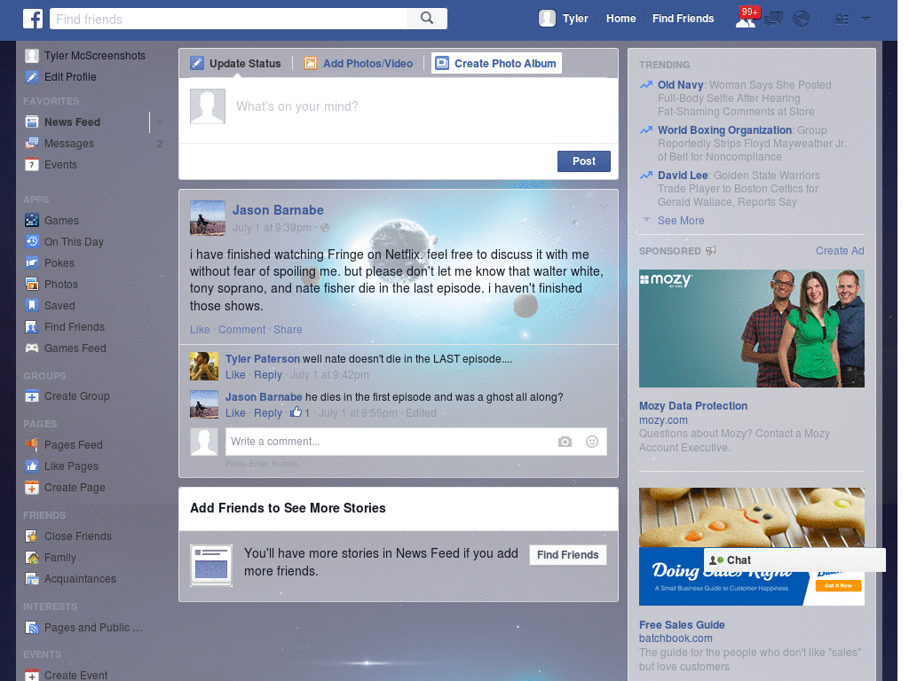Attach a photo with the camera icon

pyautogui.click(x=565, y=442)
